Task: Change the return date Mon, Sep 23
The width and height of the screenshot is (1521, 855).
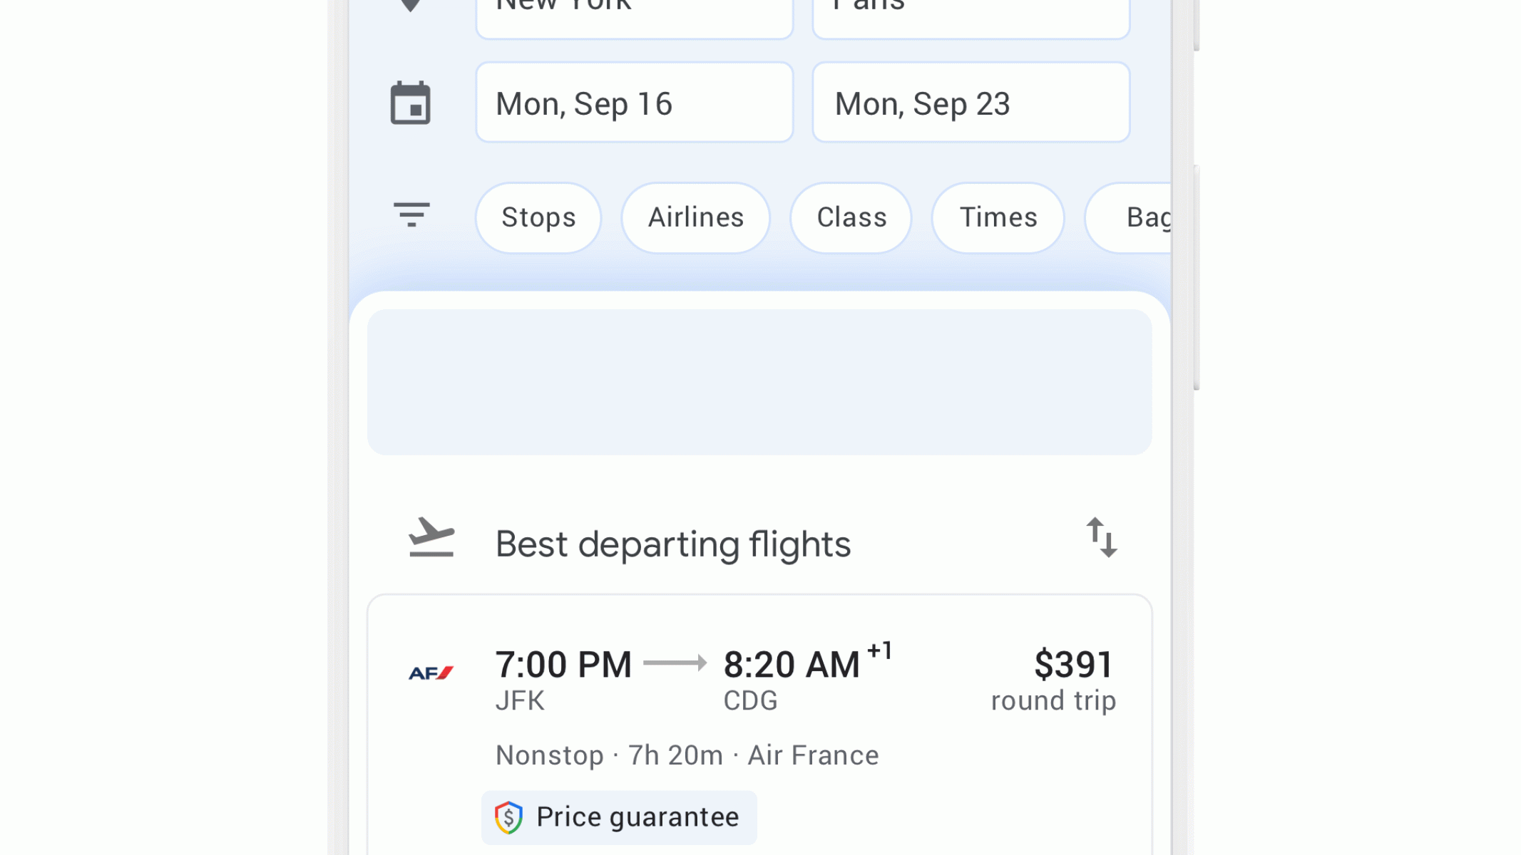Action: tap(971, 103)
